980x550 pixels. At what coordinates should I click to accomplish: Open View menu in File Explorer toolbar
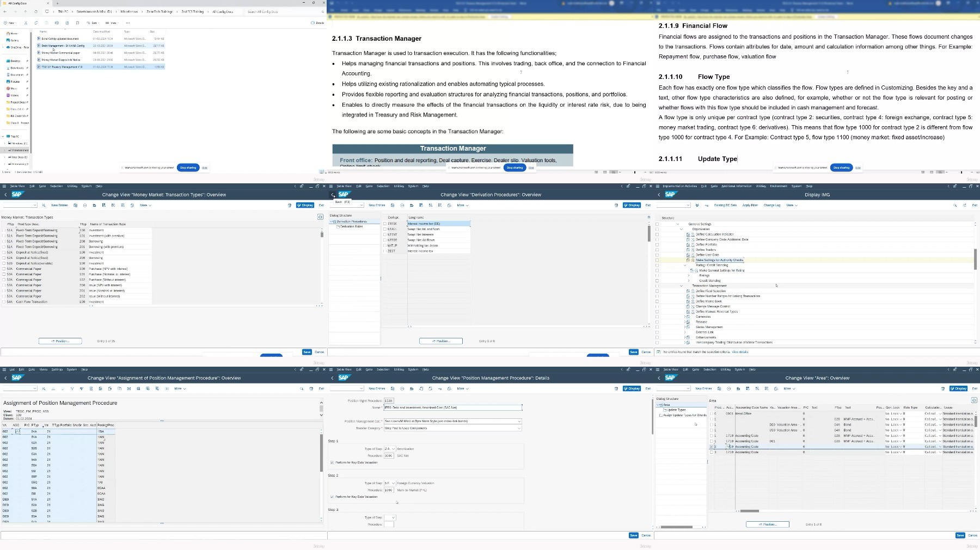pos(113,23)
